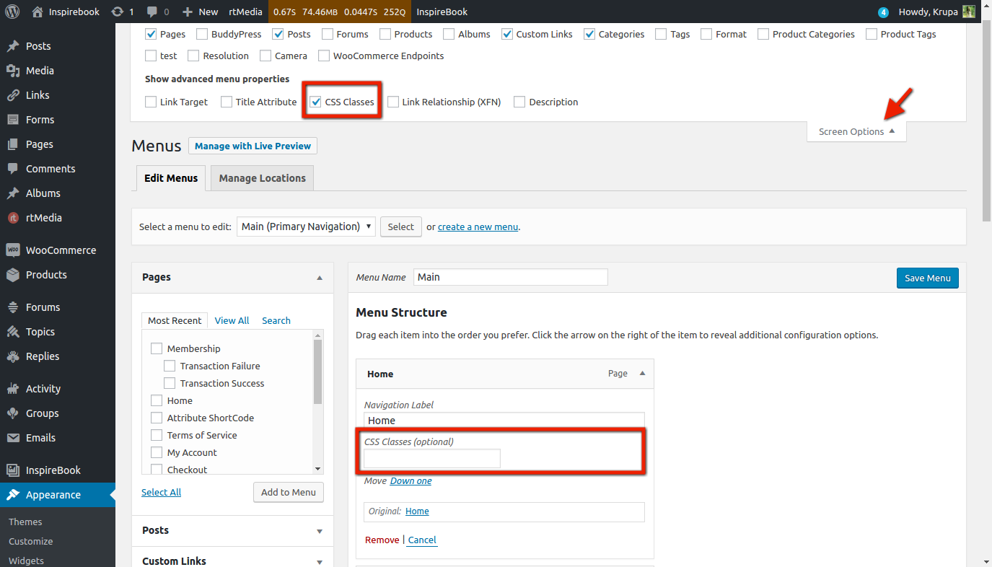Switch to the Manage Locations tab
The height and width of the screenshot is (567, 992).
pos(262,178)
